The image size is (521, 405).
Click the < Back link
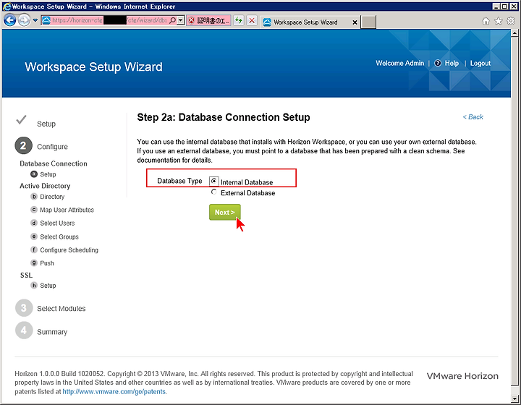click(473, 117)
